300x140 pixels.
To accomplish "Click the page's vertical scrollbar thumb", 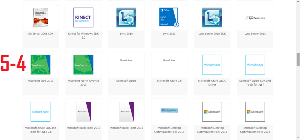I will (298, 59).
